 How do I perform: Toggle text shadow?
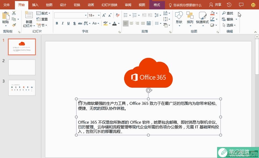tap(74, 23)
